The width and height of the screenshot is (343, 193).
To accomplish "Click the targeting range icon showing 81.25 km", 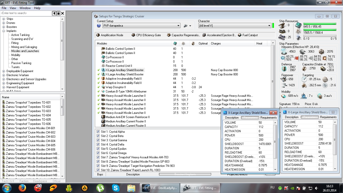I will click(x=304, y=79).
